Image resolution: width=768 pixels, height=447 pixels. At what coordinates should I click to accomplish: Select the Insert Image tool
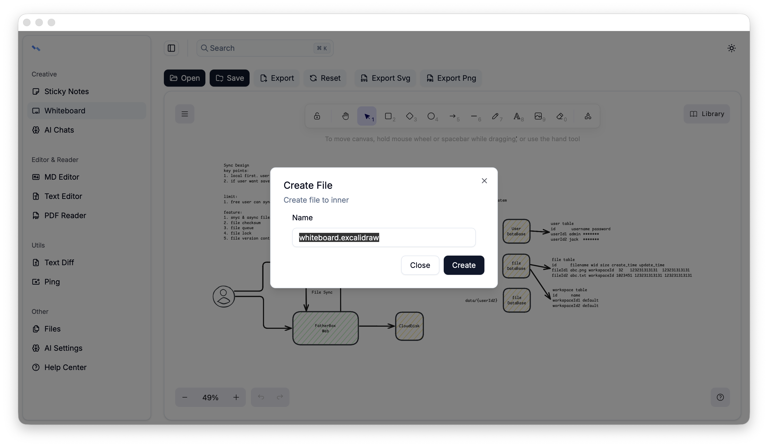538,116
